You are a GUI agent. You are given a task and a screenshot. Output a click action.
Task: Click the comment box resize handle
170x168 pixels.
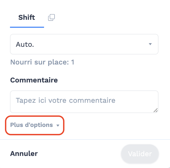(156, 110)
